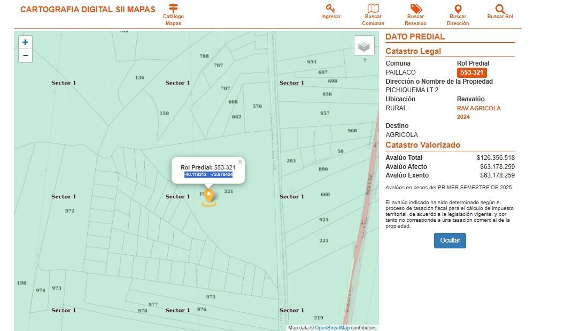Click the Ingresar key icon

coord(330,9)
